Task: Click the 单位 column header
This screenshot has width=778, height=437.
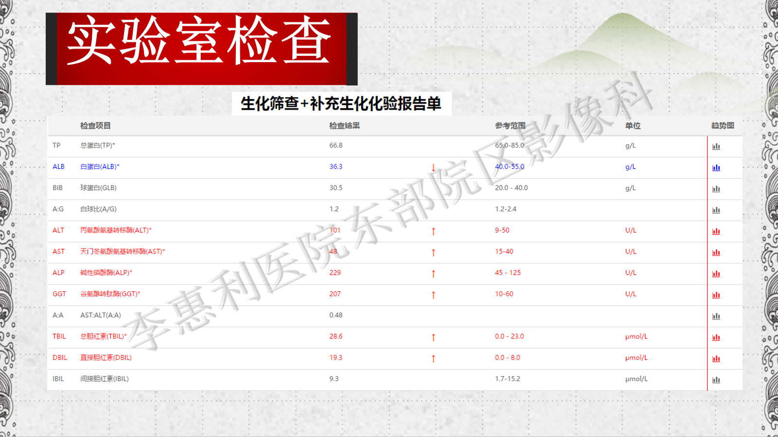Action: [x=633, y=126]
